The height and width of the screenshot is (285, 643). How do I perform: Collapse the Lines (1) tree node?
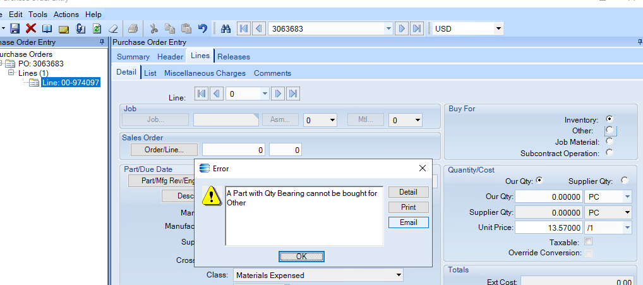[x=11, y=73]
